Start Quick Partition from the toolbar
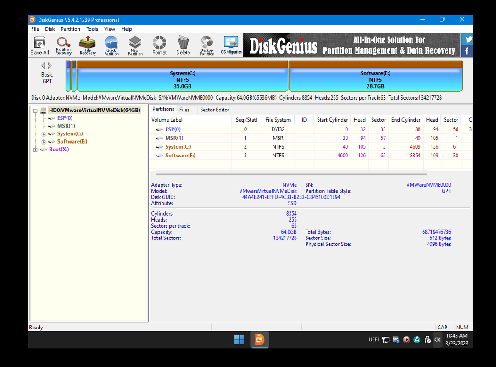 (x=111, y=45)
